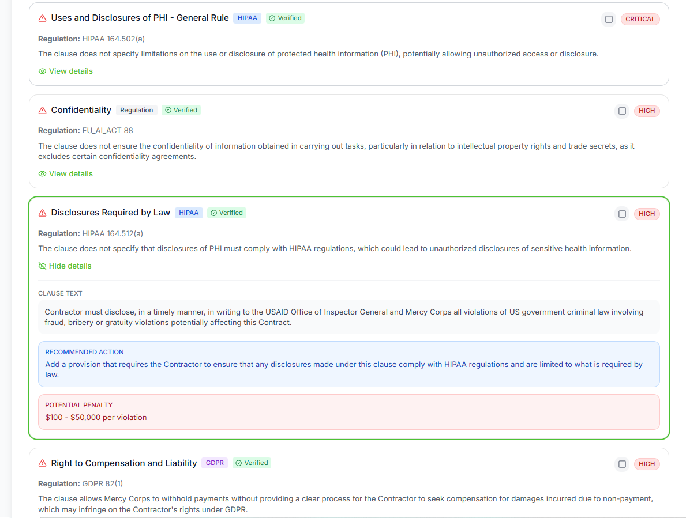Click the warning triangle on Uses and Disclosures card
Screen dimensions: 686x518
pyautogui.click(x=42, y=18)
